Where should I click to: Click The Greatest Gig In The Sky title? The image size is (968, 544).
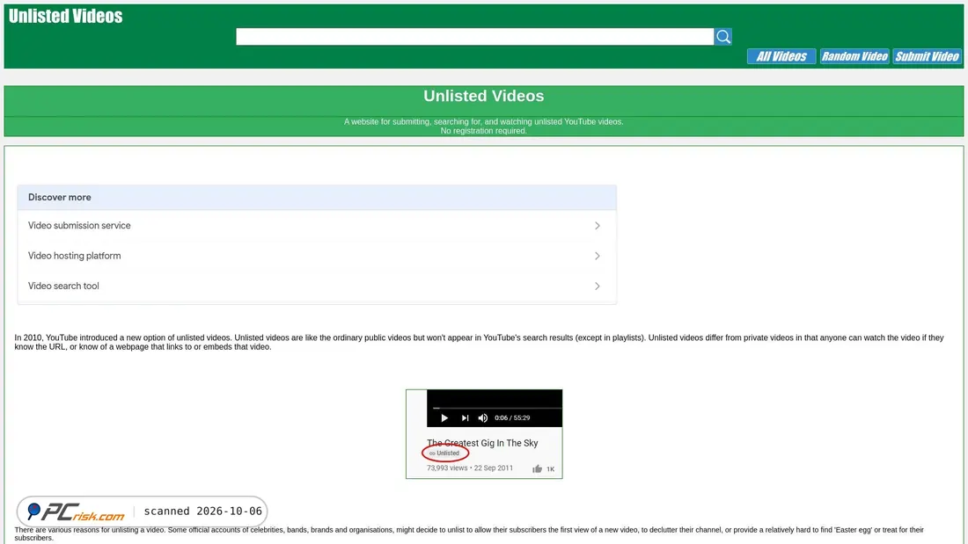coord(482,443)
